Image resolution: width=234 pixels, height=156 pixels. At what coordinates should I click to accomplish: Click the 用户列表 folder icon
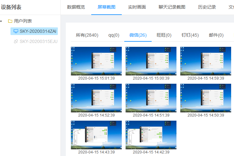point(10,21)
